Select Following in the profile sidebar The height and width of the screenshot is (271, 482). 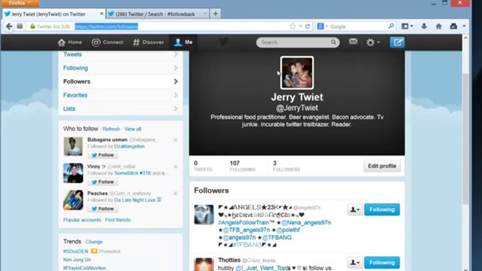click(120, 68)
